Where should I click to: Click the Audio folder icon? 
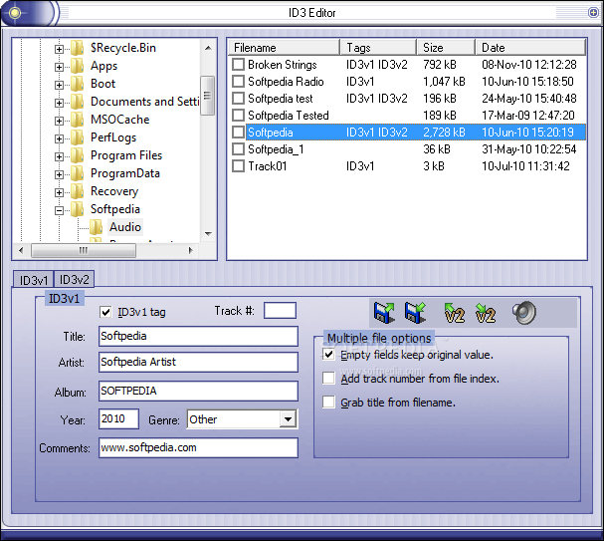[x=96, y=227]
